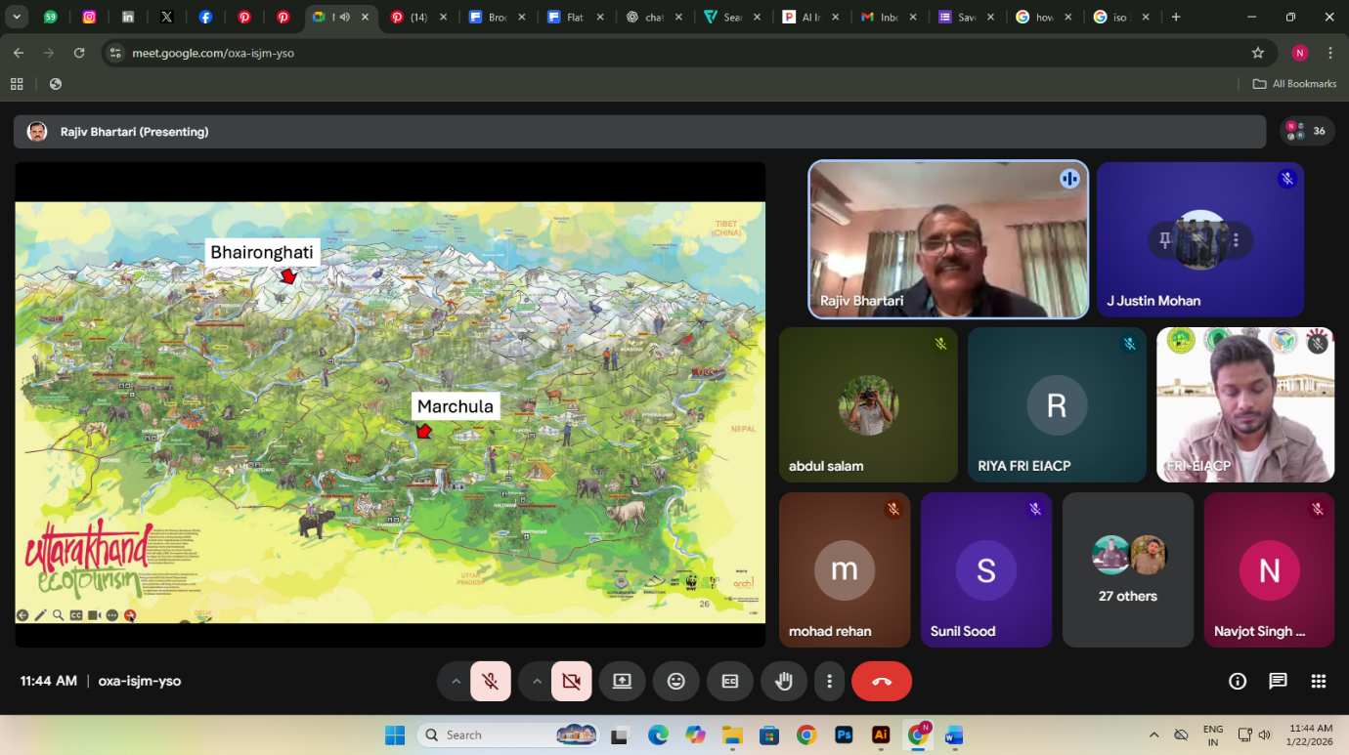Open the meeting details info icon

point(1238,682)
